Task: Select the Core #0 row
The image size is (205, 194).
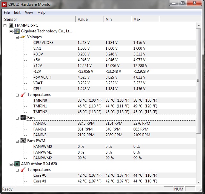Action: 114,175
